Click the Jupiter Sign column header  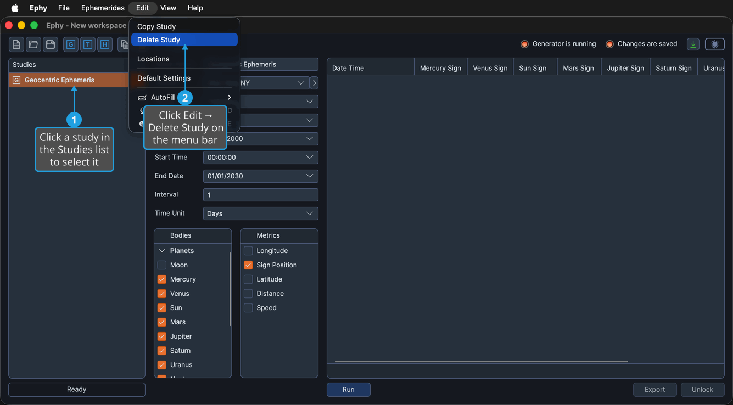pos(625,68)
